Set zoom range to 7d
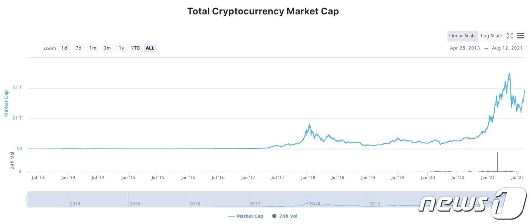 point(79,48)
